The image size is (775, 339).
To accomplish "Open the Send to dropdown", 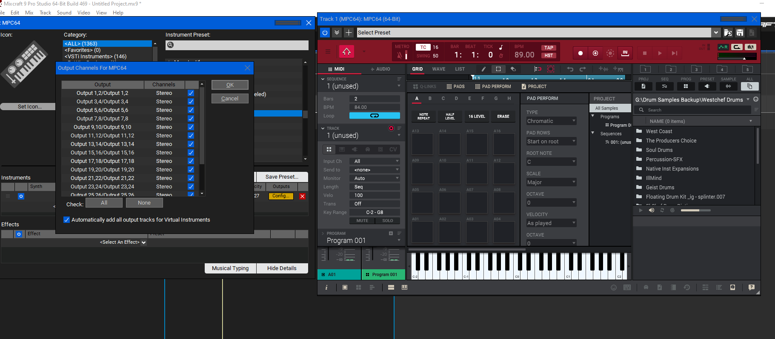I will pos(375,170).
